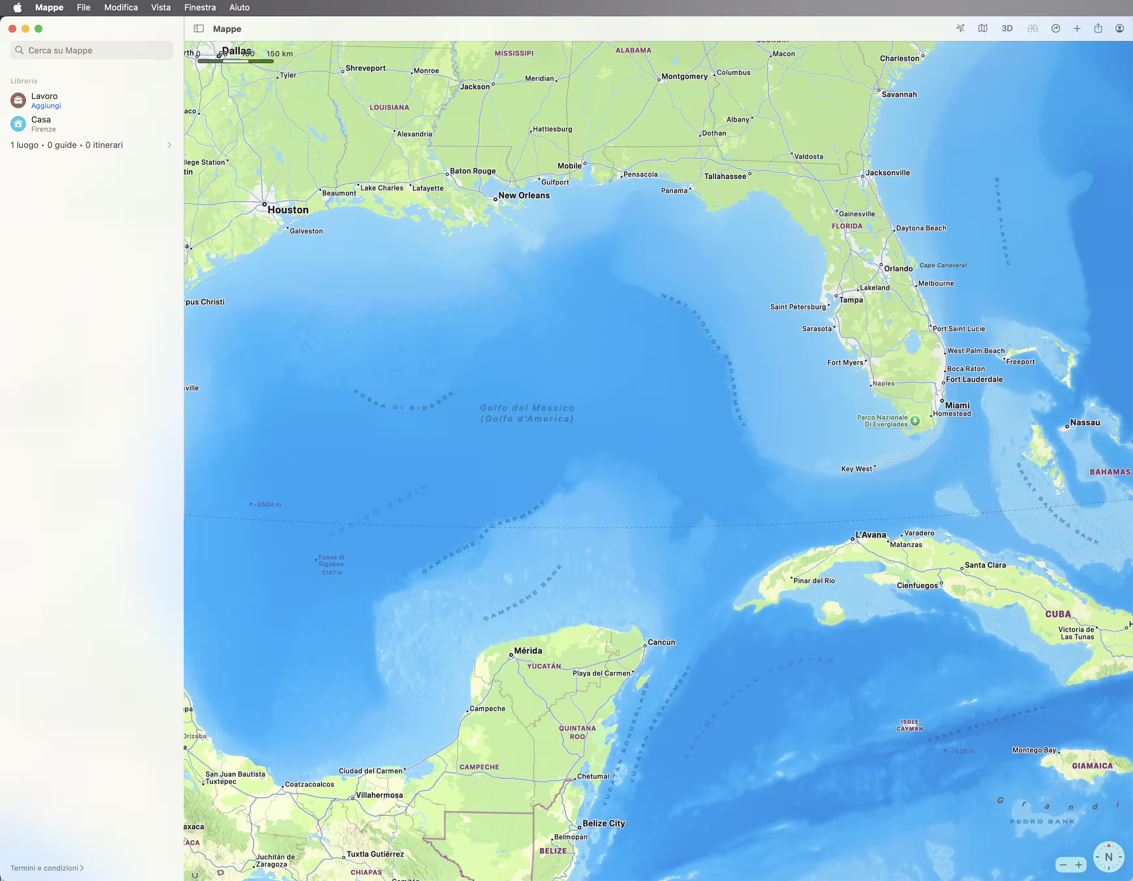Open the map mode selector icon
The image size is (1133, 881).
pos(982,29)
